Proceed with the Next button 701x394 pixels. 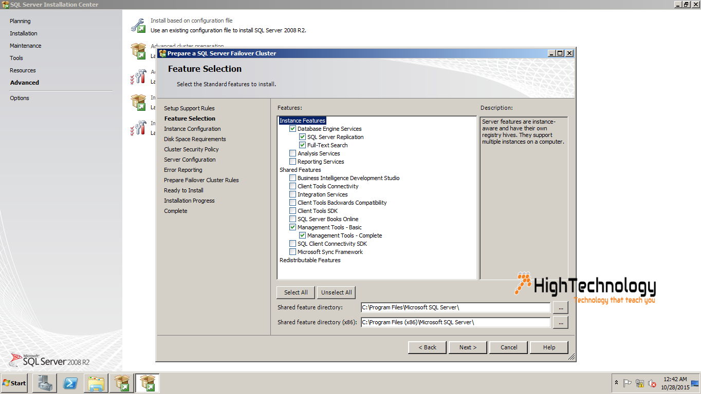coord(468,347)
